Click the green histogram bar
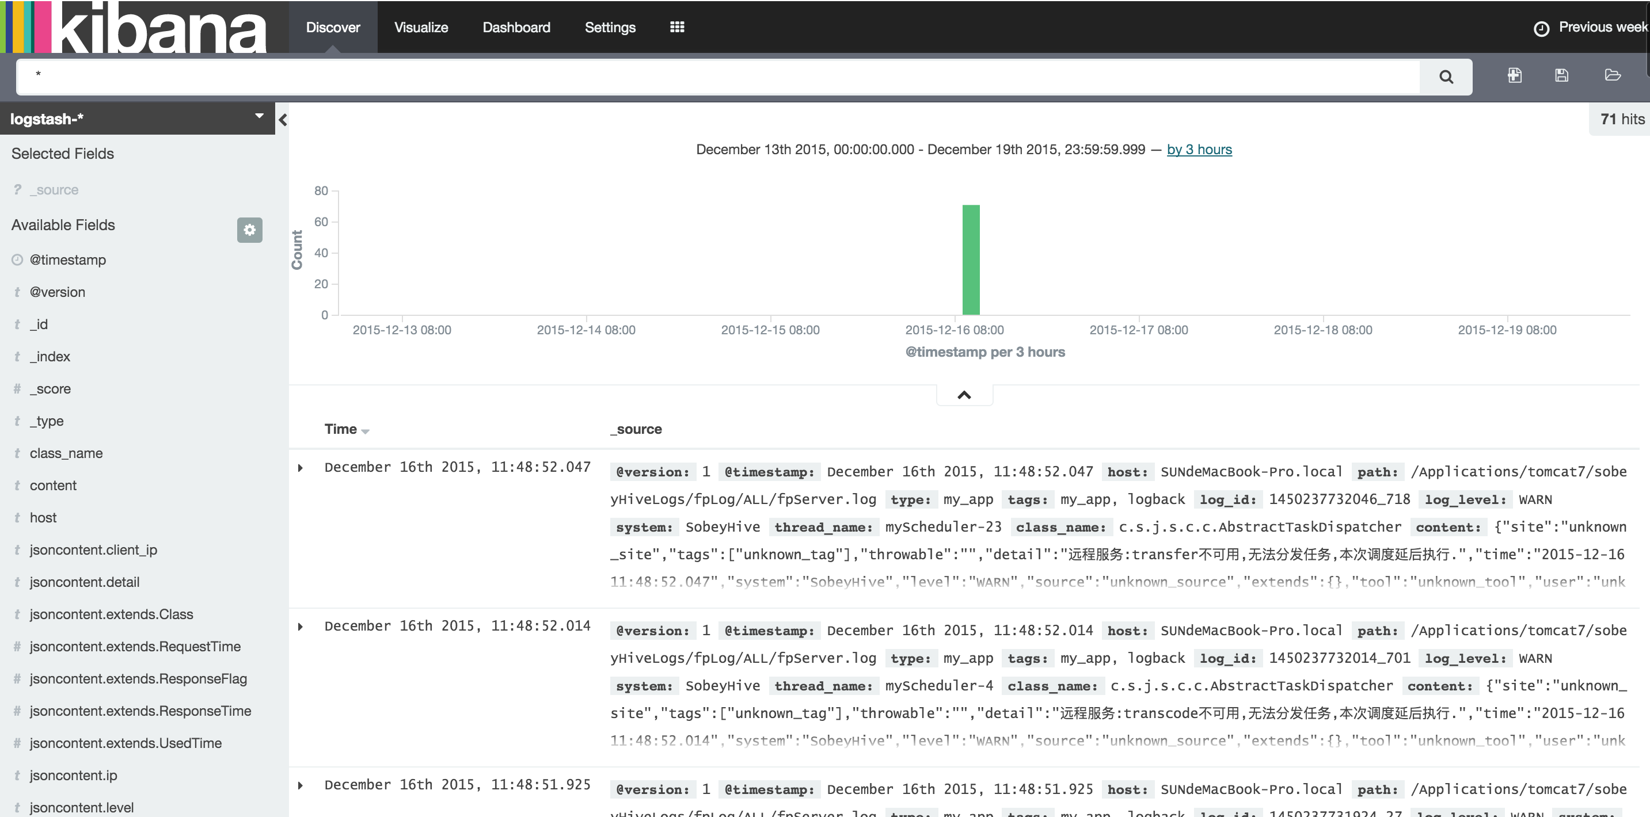The image size is (1650, 817). tap(971, 259)
